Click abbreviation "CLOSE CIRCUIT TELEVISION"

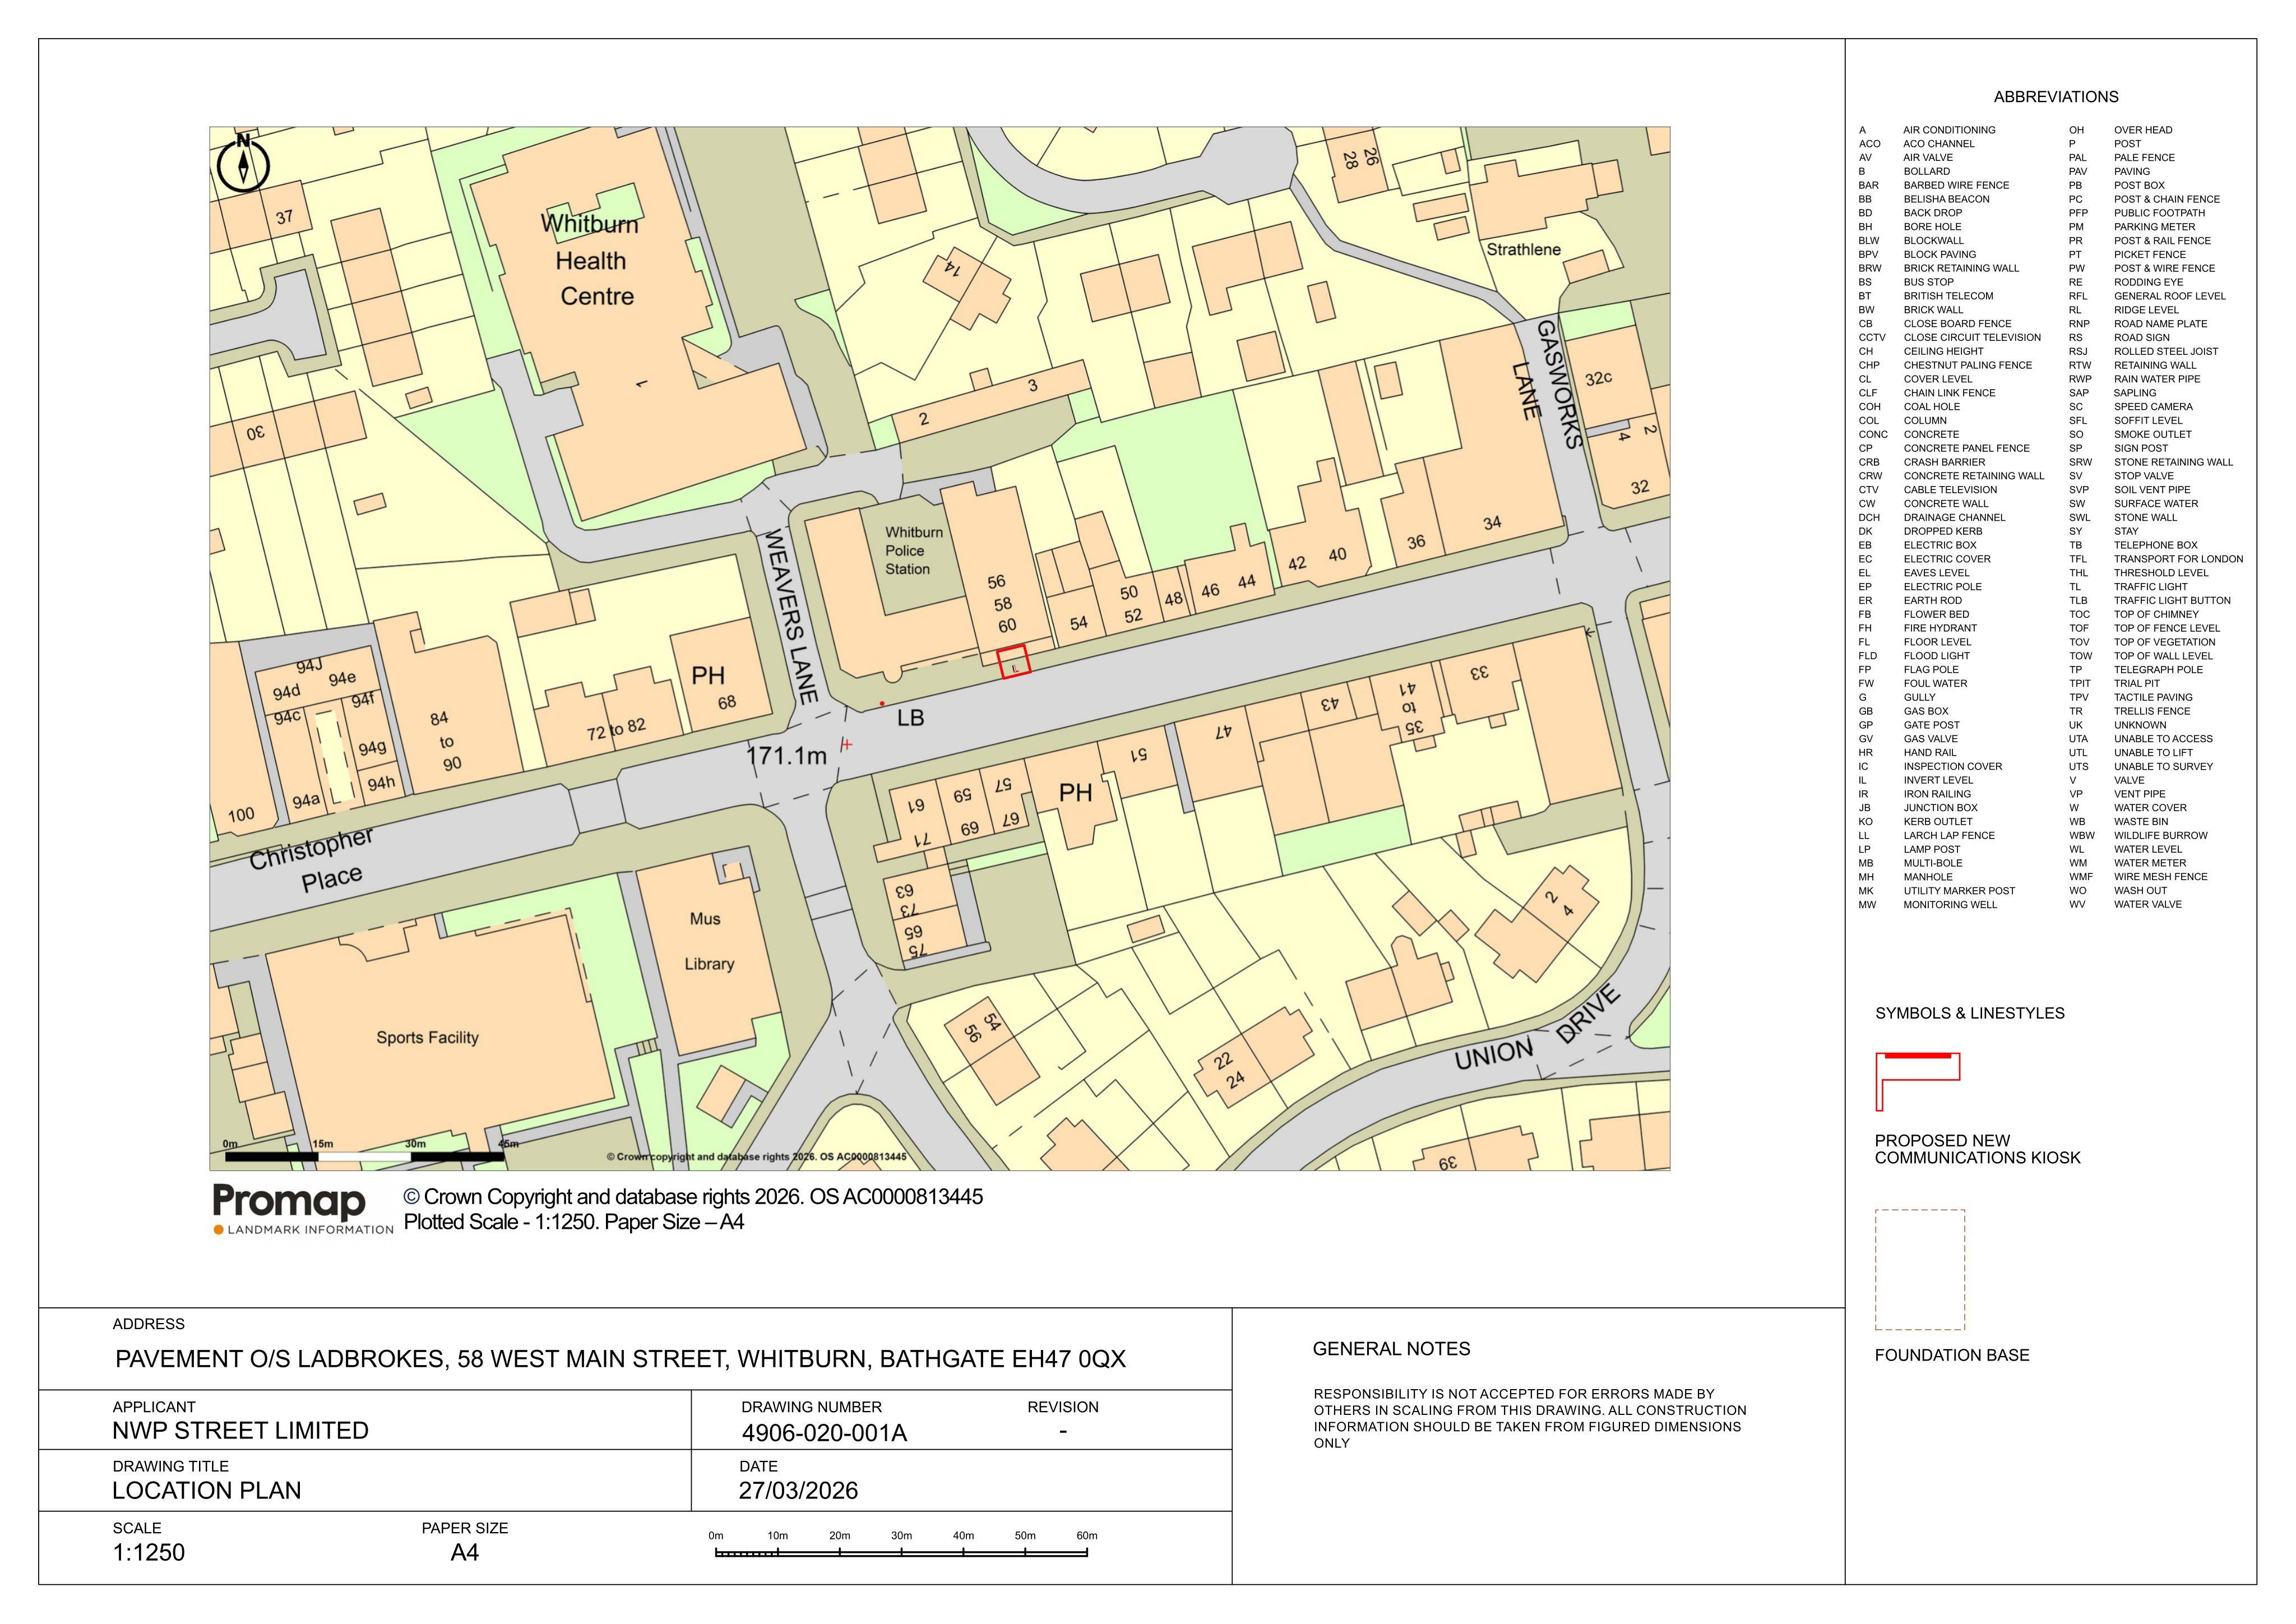click(x=1972, y=338)
